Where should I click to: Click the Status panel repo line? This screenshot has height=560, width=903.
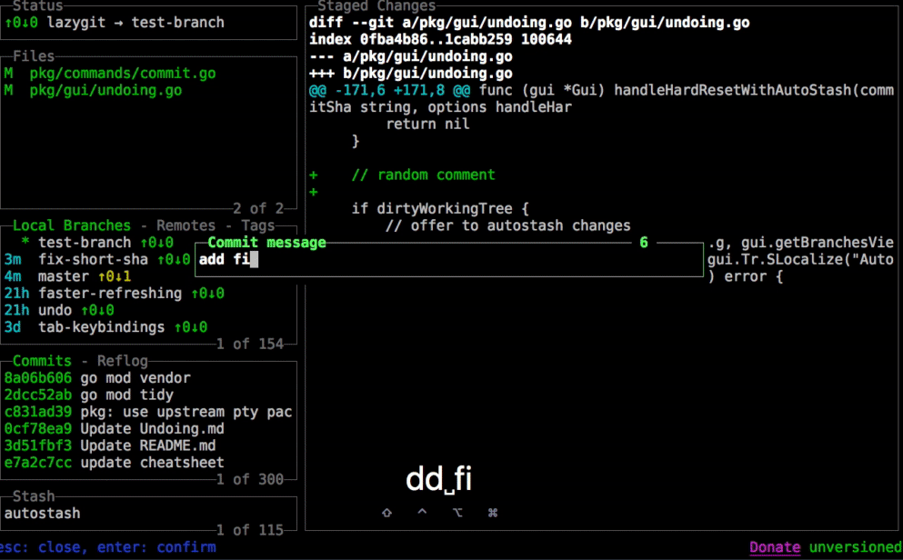point(115,23)
